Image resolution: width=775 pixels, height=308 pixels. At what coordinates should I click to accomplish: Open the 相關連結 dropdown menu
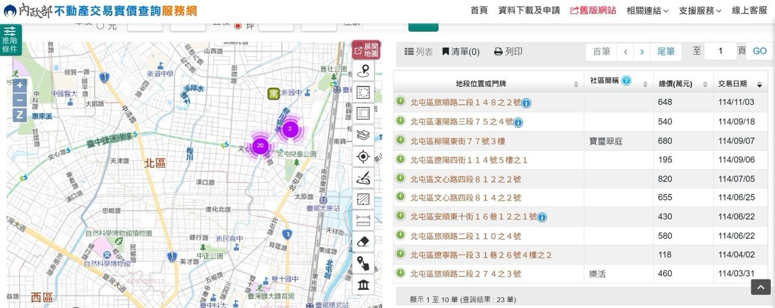[x=647, y=10]
